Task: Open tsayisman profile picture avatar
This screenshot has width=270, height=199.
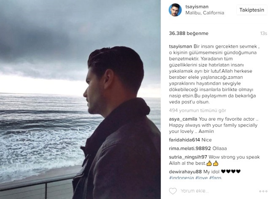Action: tap(175, 10)
